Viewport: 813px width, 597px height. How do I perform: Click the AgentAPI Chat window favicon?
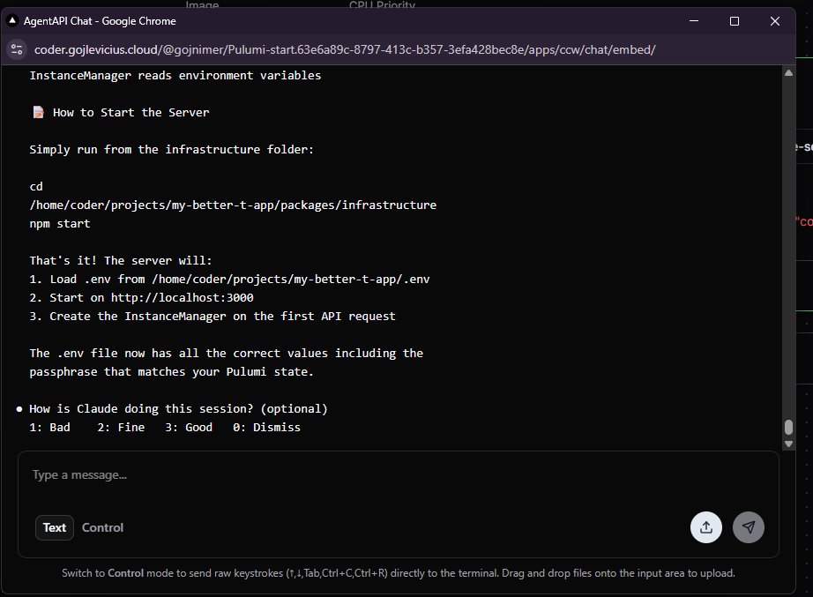pos(12,21)
